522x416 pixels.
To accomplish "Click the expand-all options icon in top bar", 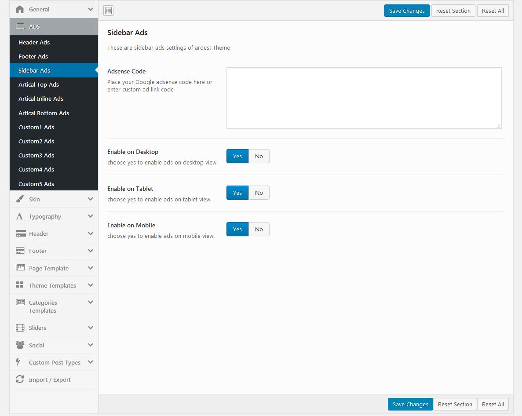I will pos(108,11).
